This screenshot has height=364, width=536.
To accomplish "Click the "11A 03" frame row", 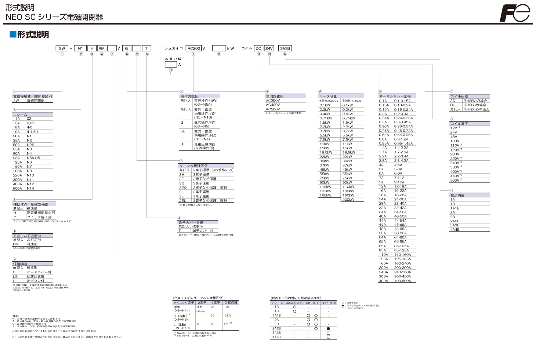I will pos(33,119).
